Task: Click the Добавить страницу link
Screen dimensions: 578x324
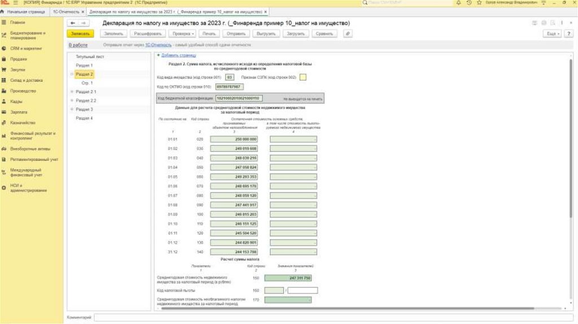Action: [178, 55]
